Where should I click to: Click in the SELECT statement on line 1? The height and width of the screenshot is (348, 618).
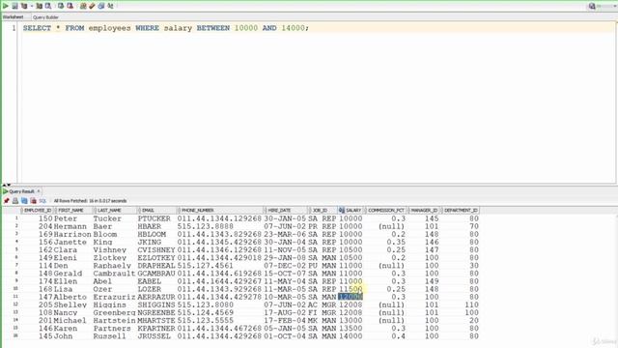166,28
